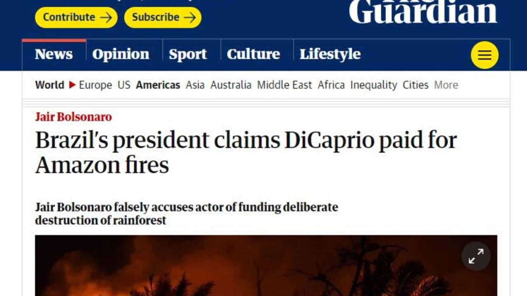Go to the Sport section
The width and height of the screenshot is (527, 296).
click(x=188, y=54)
